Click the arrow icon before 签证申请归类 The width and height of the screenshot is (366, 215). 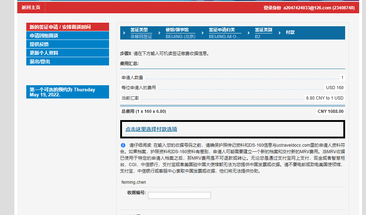(x=203, y=33)
